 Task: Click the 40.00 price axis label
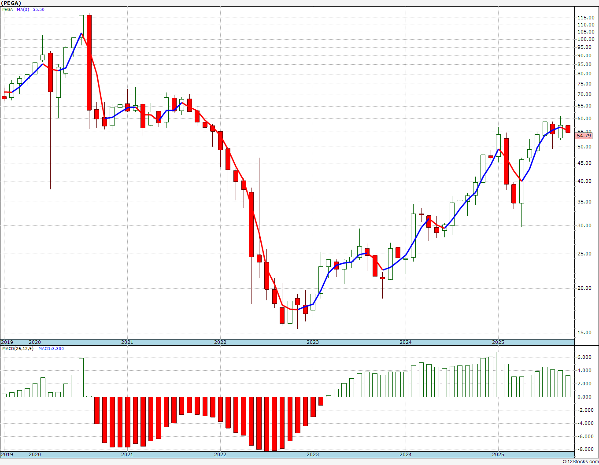(x=585, y=181)
